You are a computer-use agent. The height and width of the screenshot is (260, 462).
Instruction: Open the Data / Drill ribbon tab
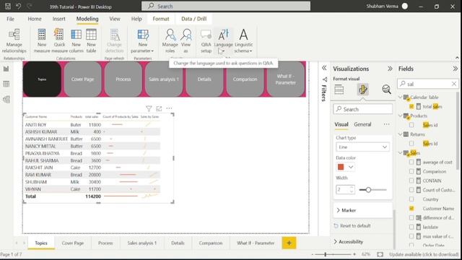tap(194, 19)
